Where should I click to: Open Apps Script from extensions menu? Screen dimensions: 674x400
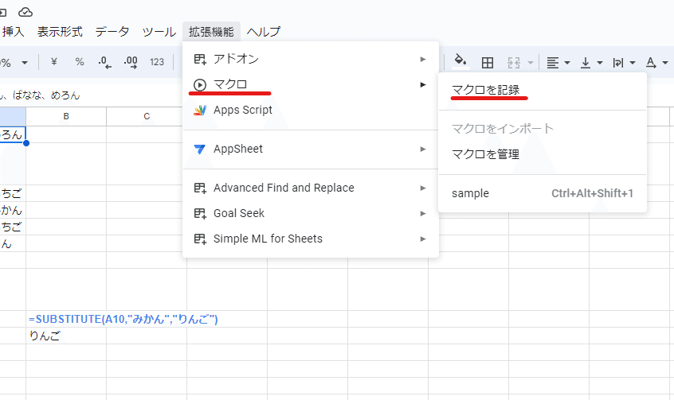[x=242, y=110]
